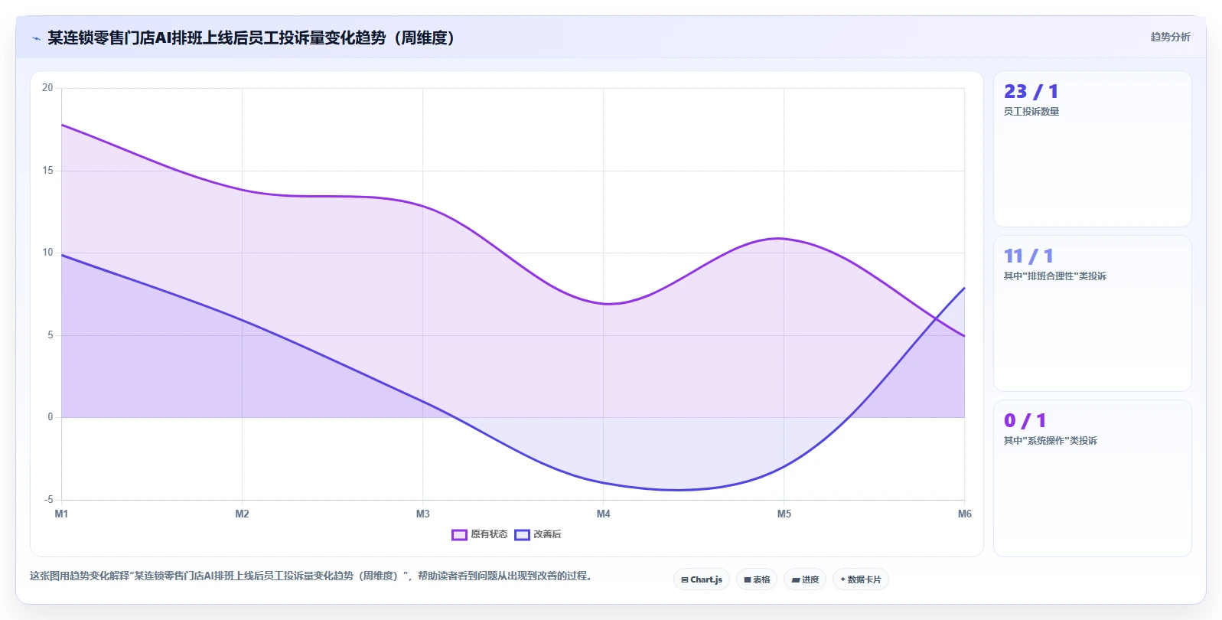Click the 趋势分析 label in header

(1170, 37)
